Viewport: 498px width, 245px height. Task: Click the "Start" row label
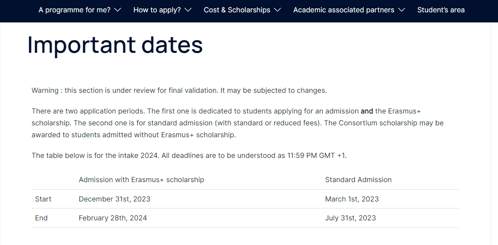point(43,199)
